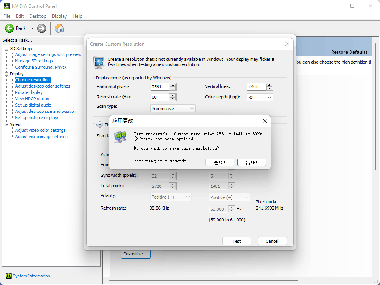
Task: Click the vertical Total pixels 1481 field
Action: pos(218,186)
